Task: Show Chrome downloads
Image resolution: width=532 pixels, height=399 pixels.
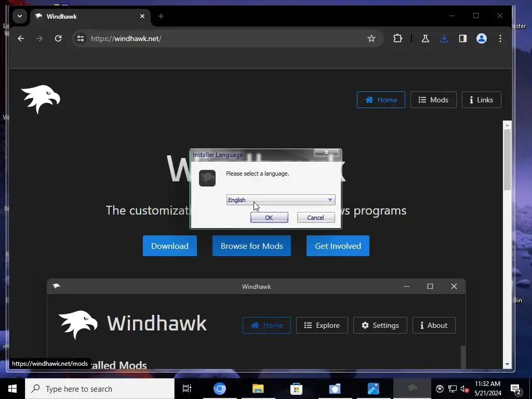Action: click(444, 38)
